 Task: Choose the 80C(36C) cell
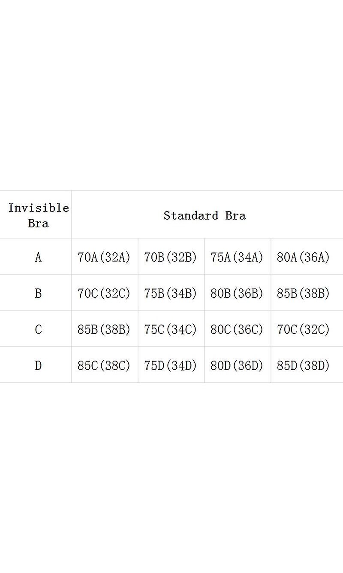click(x=237, y=330)
